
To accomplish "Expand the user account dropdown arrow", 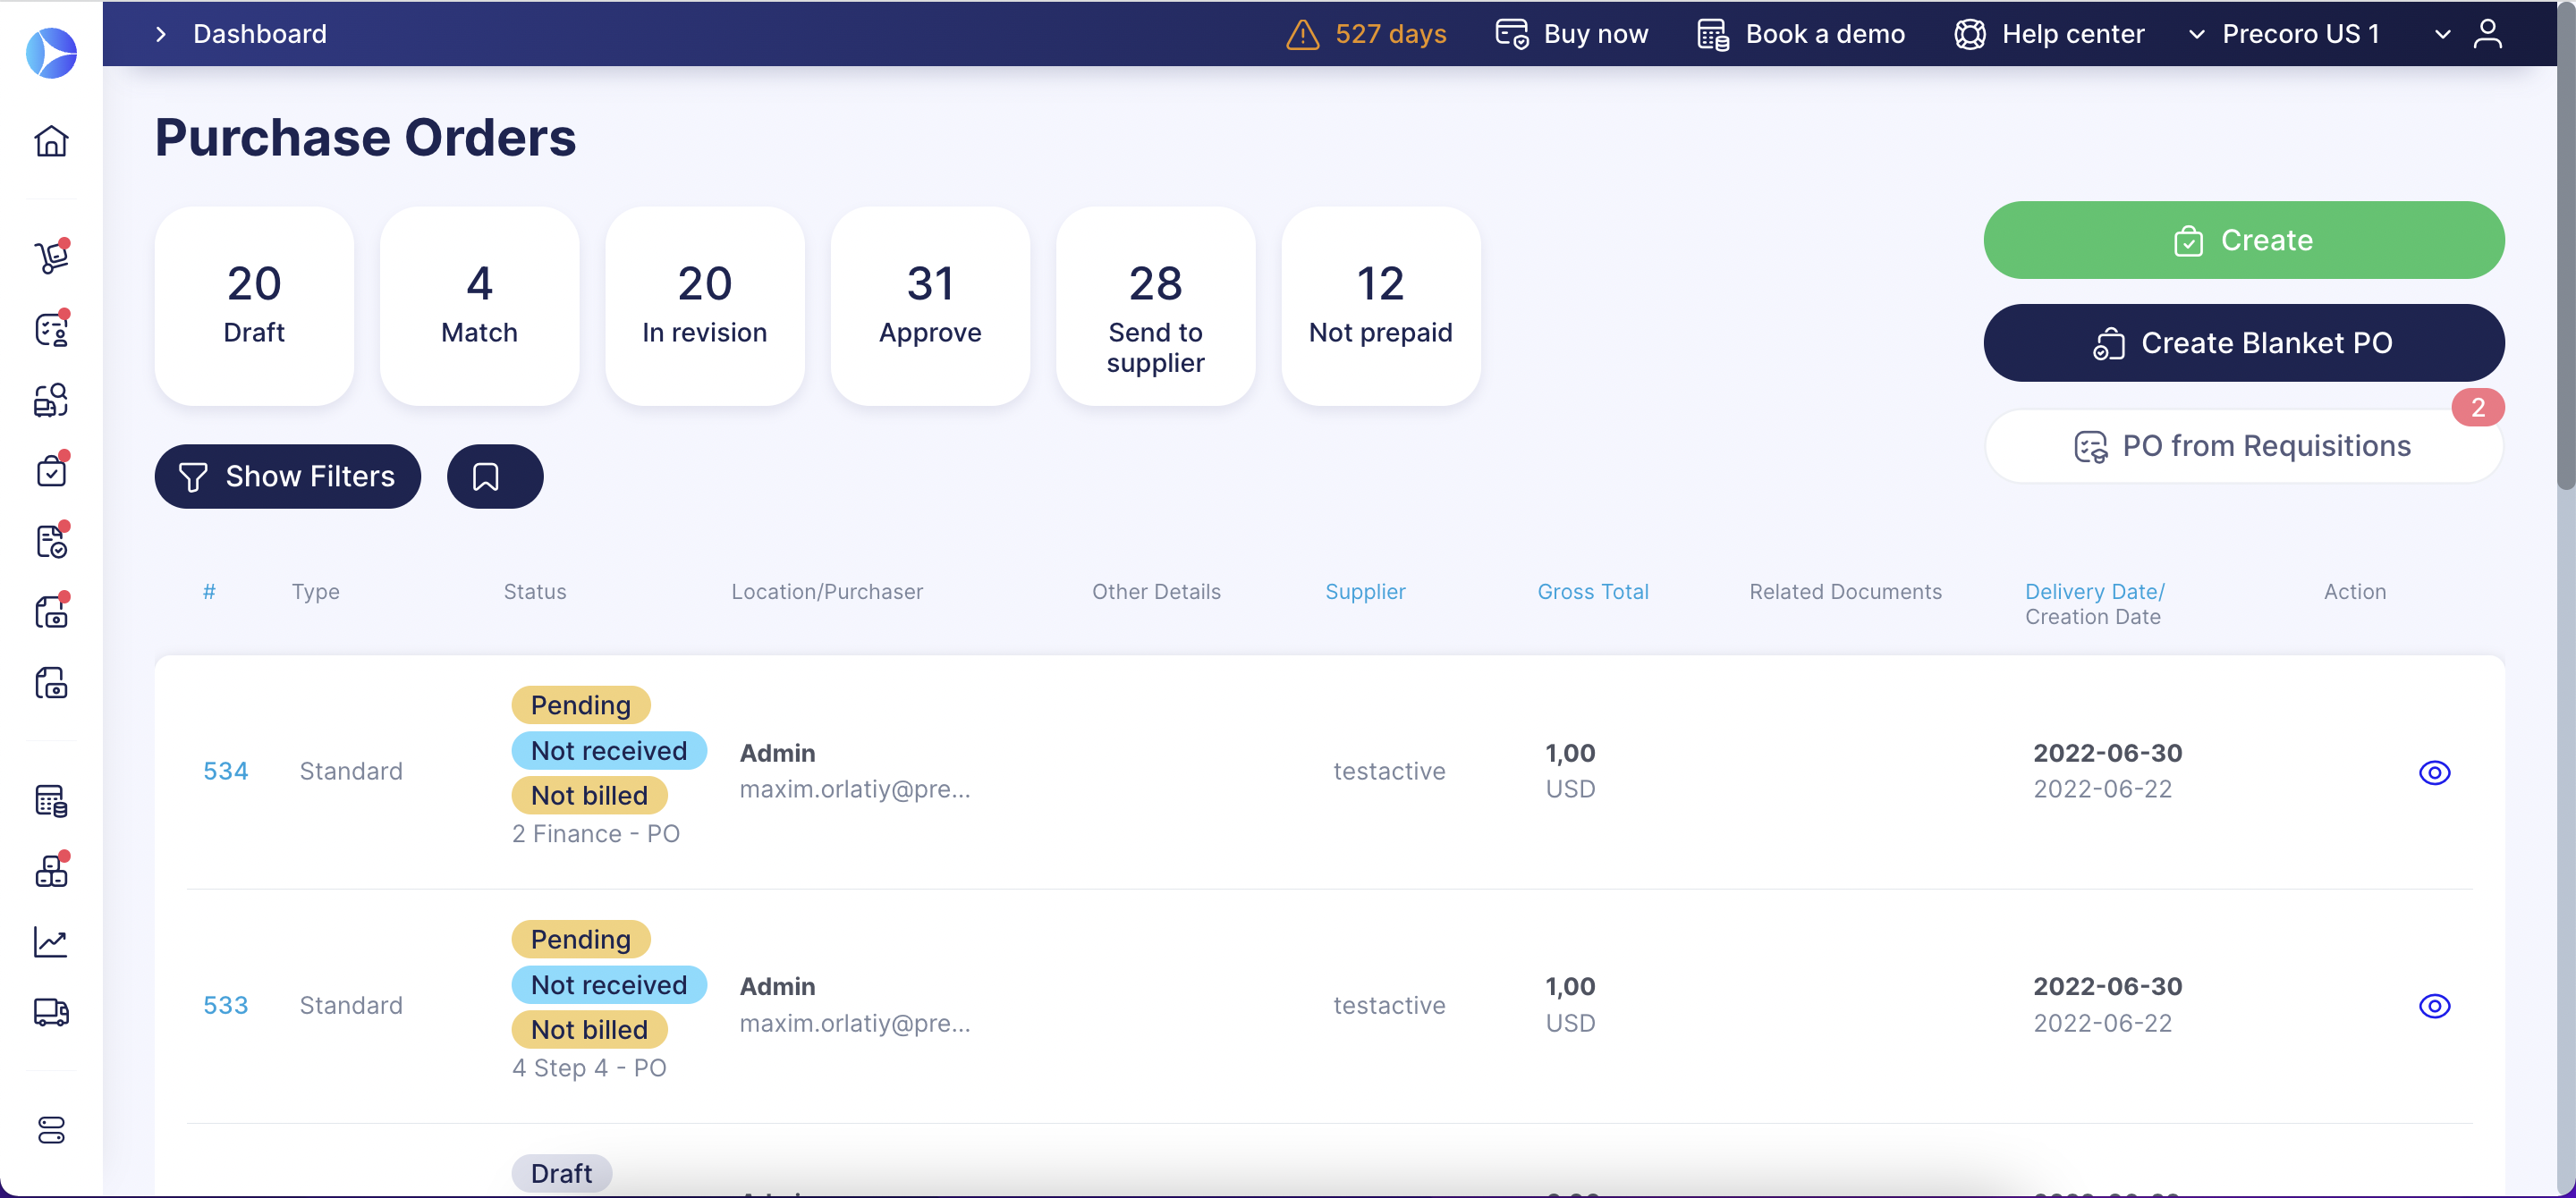I will point(2442,34).
